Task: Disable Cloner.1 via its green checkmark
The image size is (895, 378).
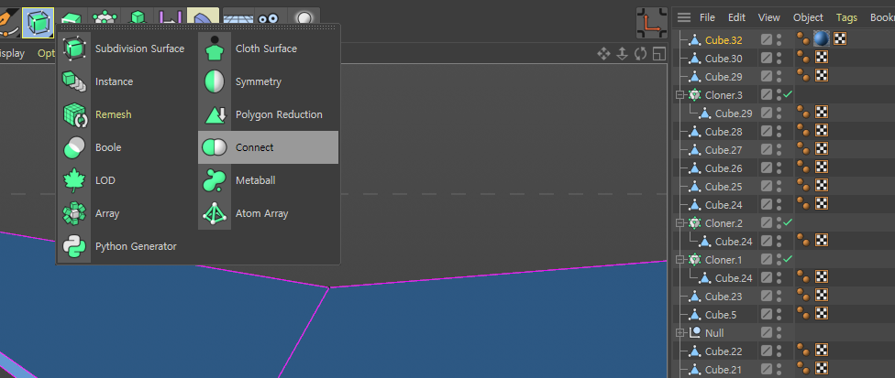Action: (x=789, y=259)
